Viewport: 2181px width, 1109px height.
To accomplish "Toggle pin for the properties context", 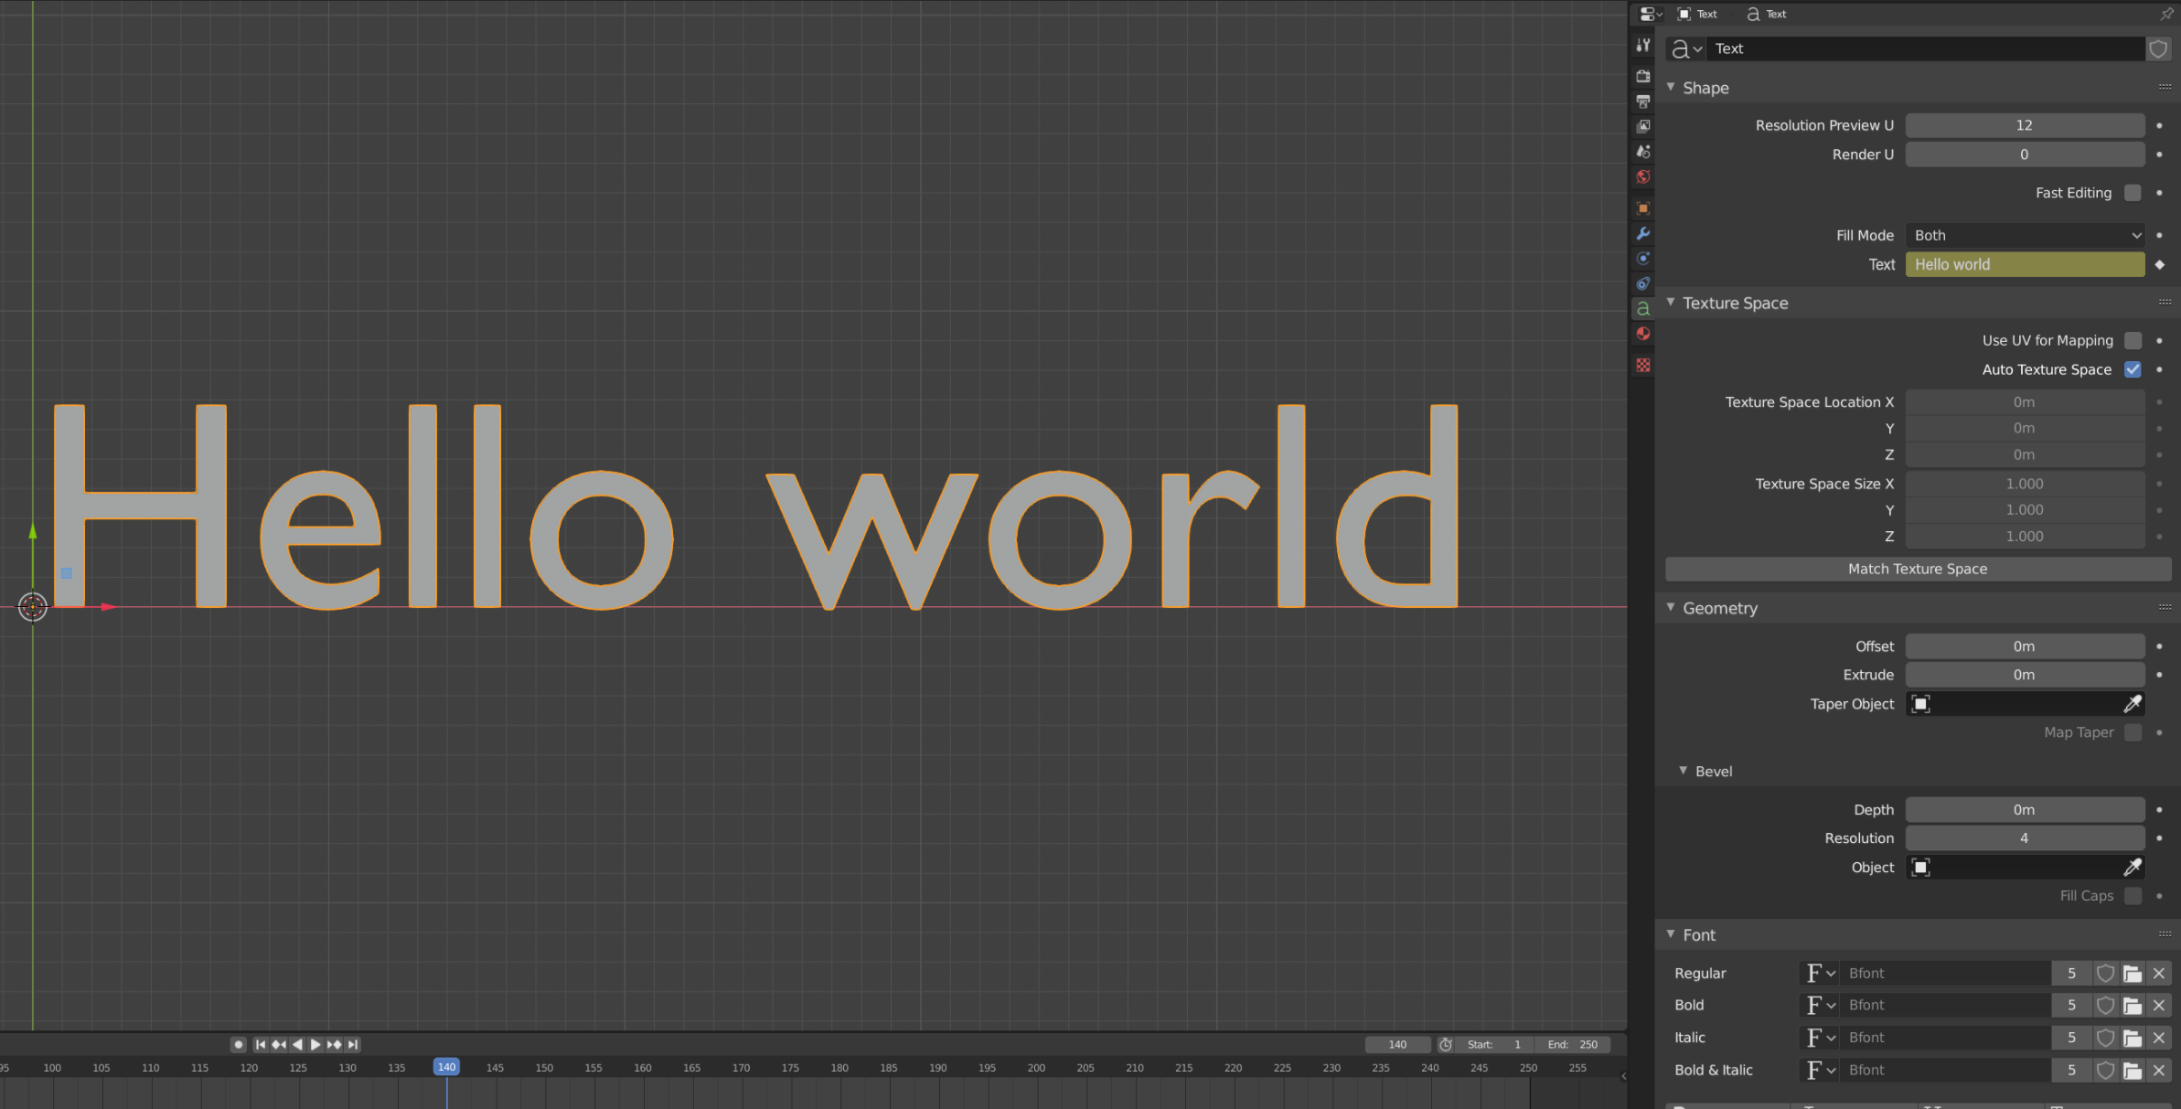I will (x=2165, y=14).
